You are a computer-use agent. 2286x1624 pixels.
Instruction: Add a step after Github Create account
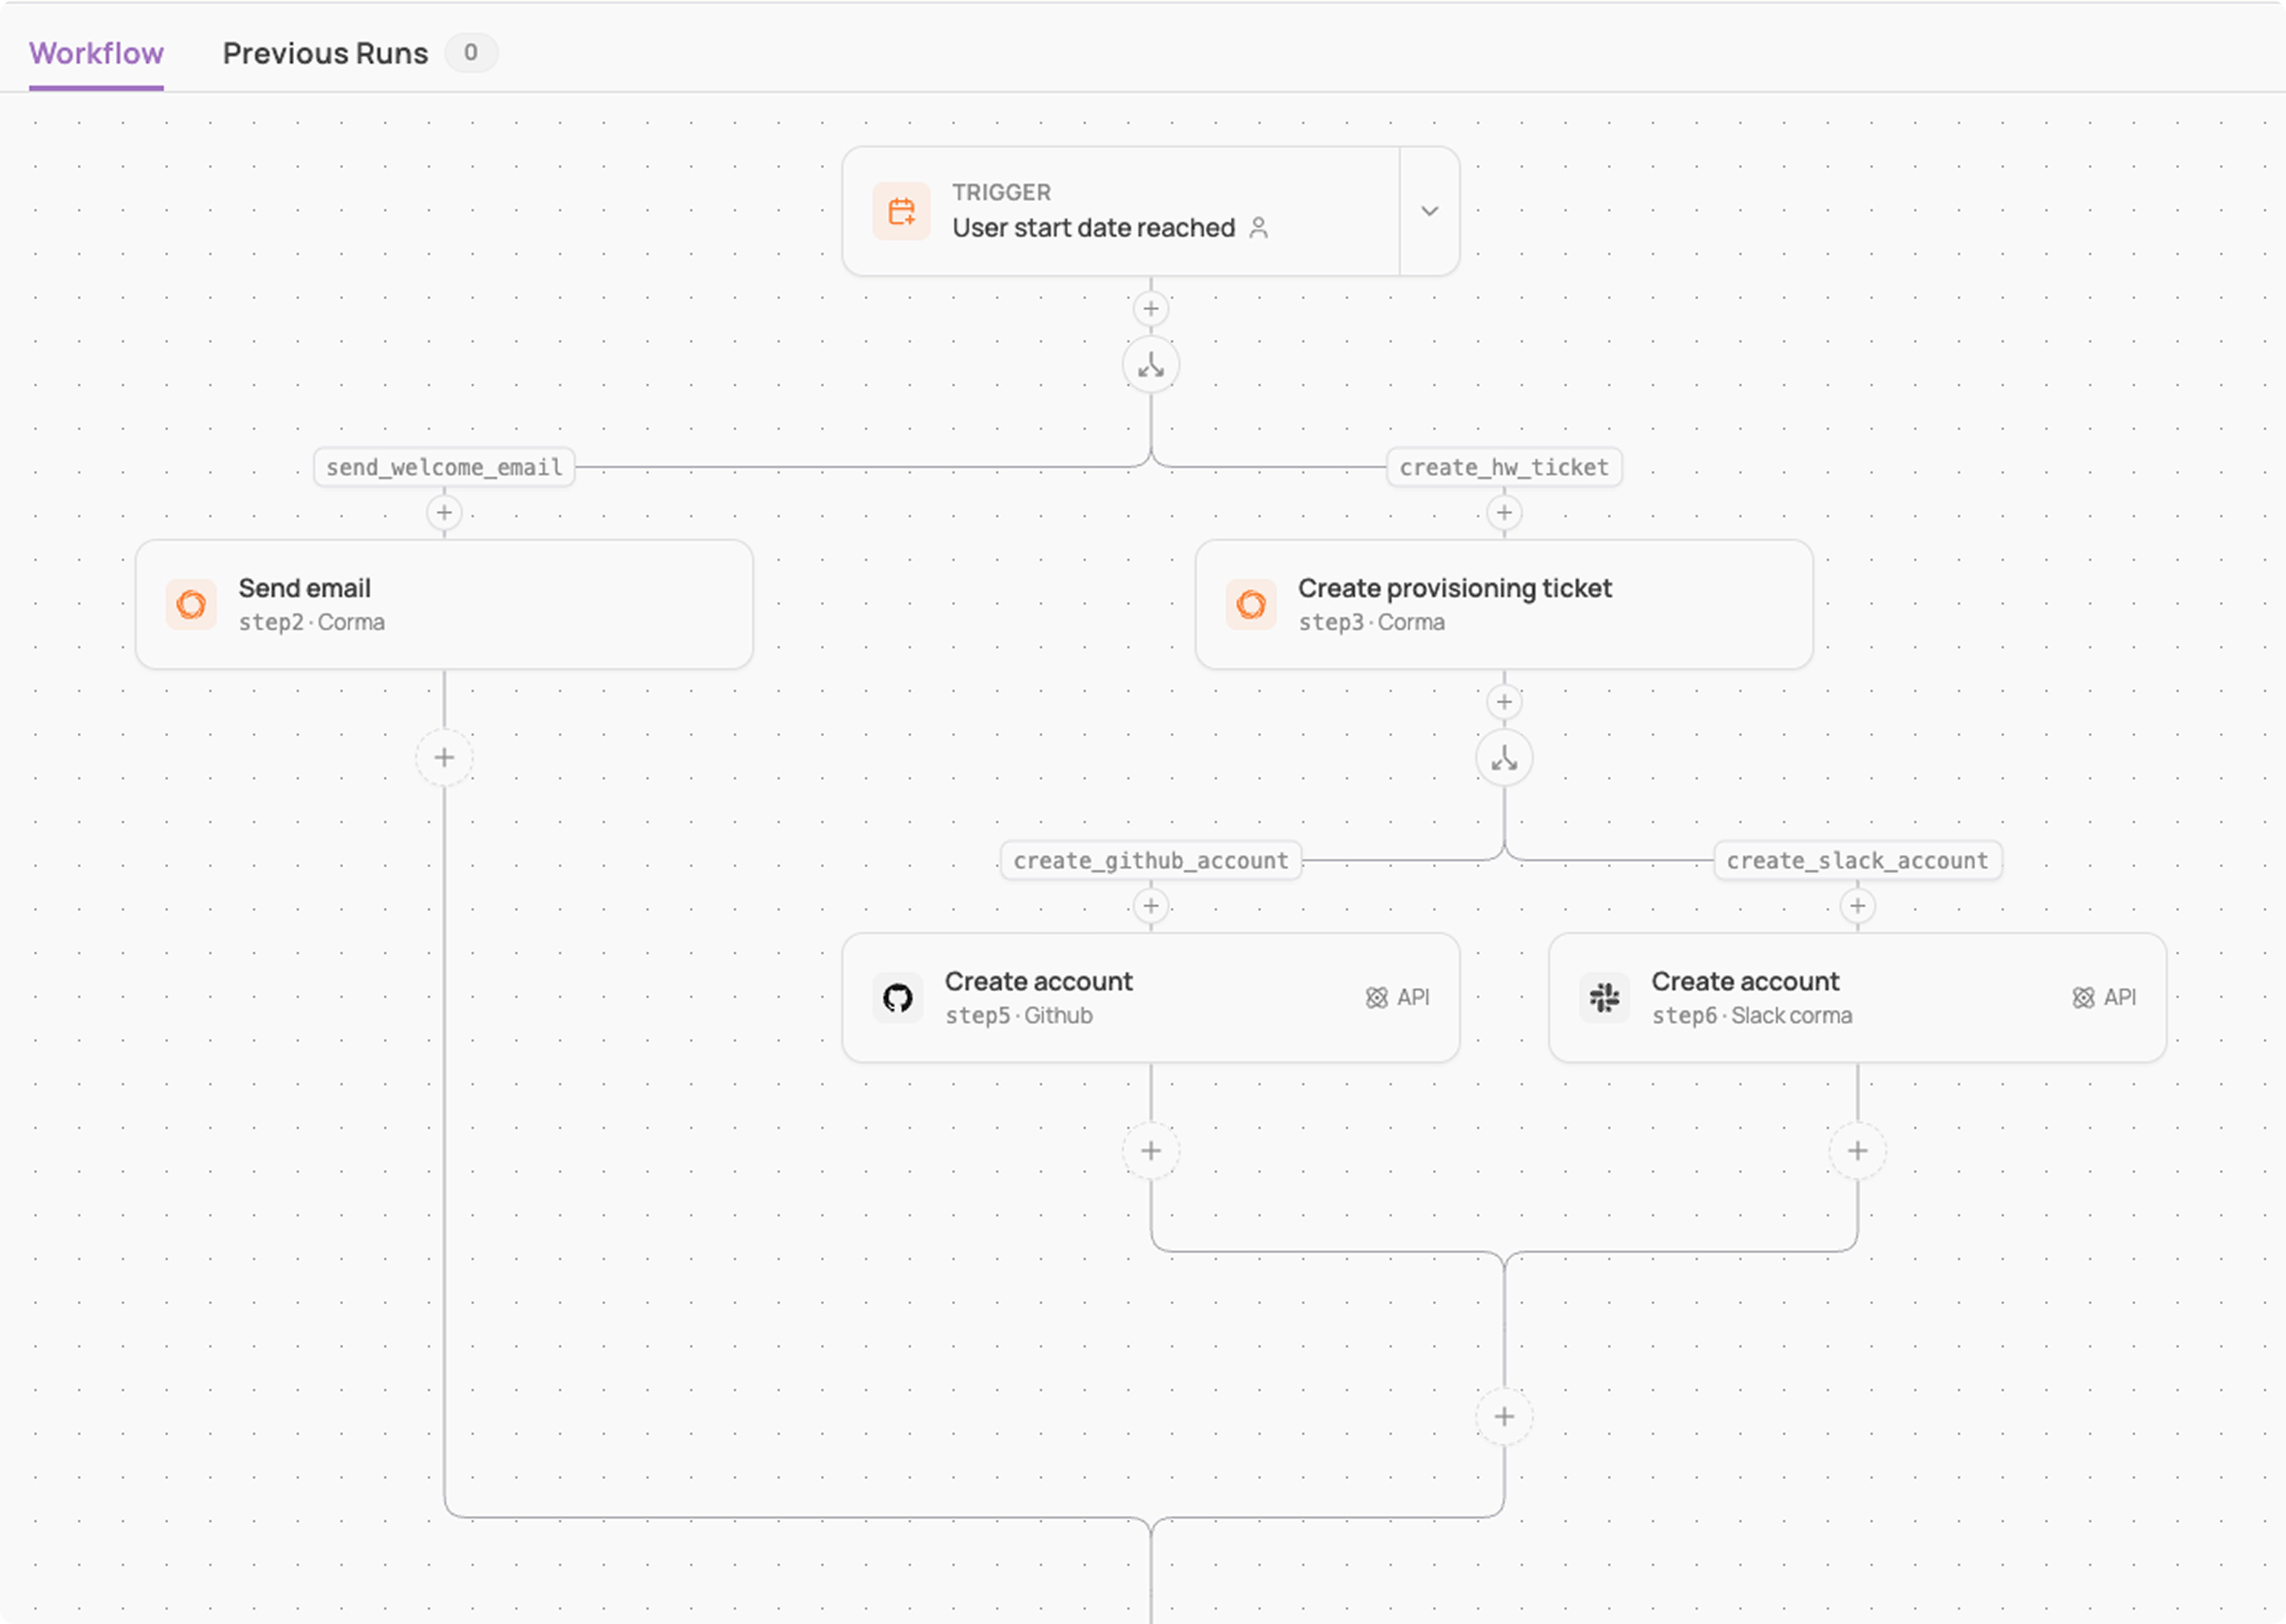pyautogui.click(x=1151, y=1151)
